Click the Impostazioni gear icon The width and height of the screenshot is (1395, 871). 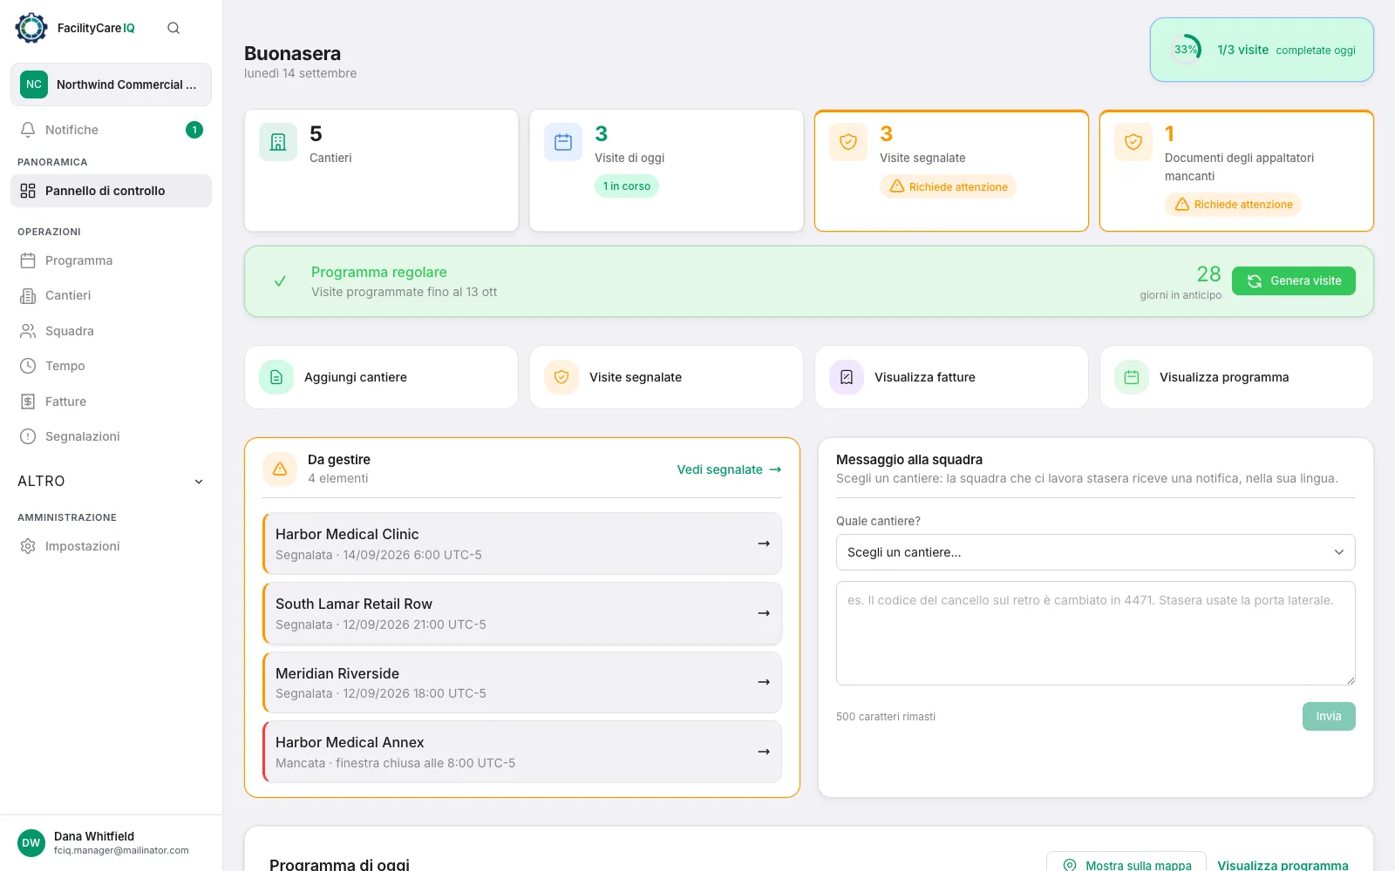click(28, 546)
